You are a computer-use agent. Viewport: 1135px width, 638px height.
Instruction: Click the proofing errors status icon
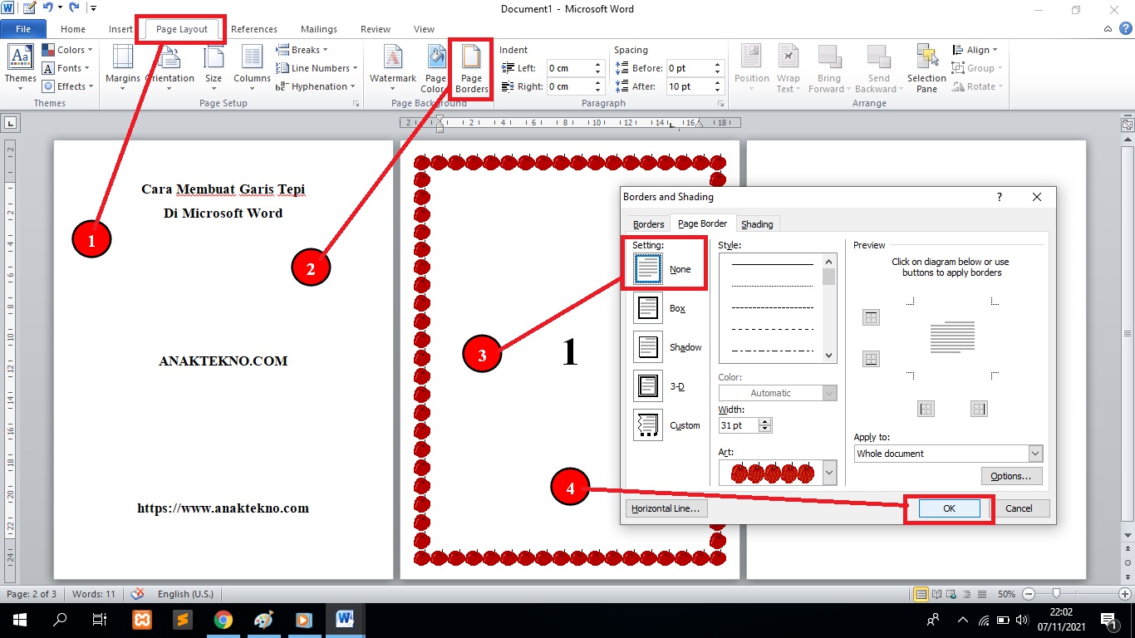click(138, 594)
